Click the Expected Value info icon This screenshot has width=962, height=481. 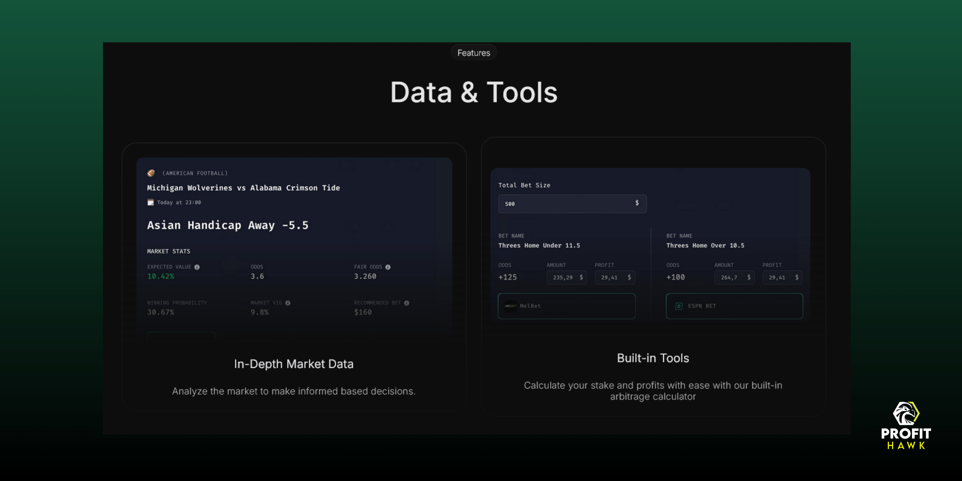pyautogui.click(x=197, y=267)
